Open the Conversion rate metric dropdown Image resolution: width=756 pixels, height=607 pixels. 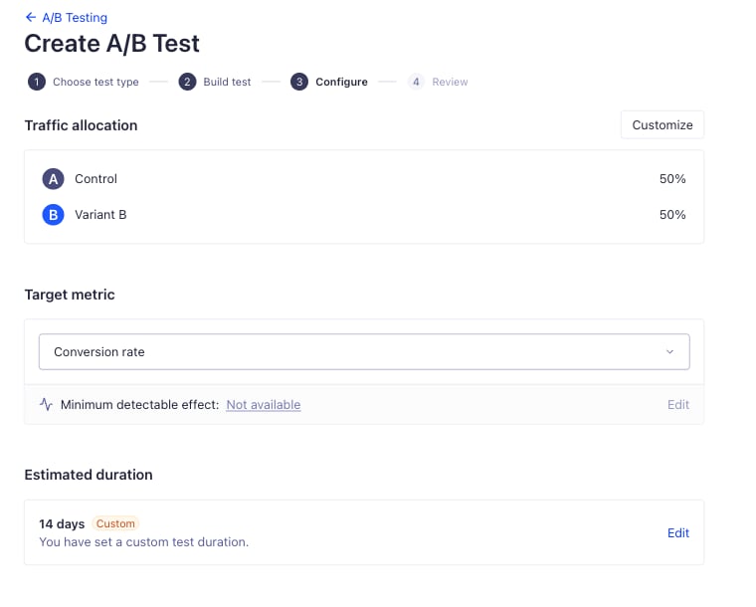(364, 352)
